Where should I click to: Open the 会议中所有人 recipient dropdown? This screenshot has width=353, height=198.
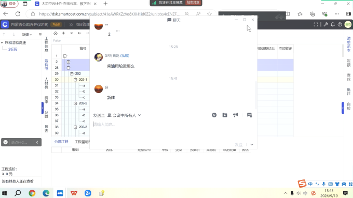pyautogui.click(x=124, y=115)
